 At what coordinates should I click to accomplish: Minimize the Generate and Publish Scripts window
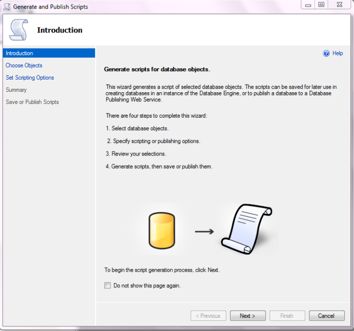(308, 5)
